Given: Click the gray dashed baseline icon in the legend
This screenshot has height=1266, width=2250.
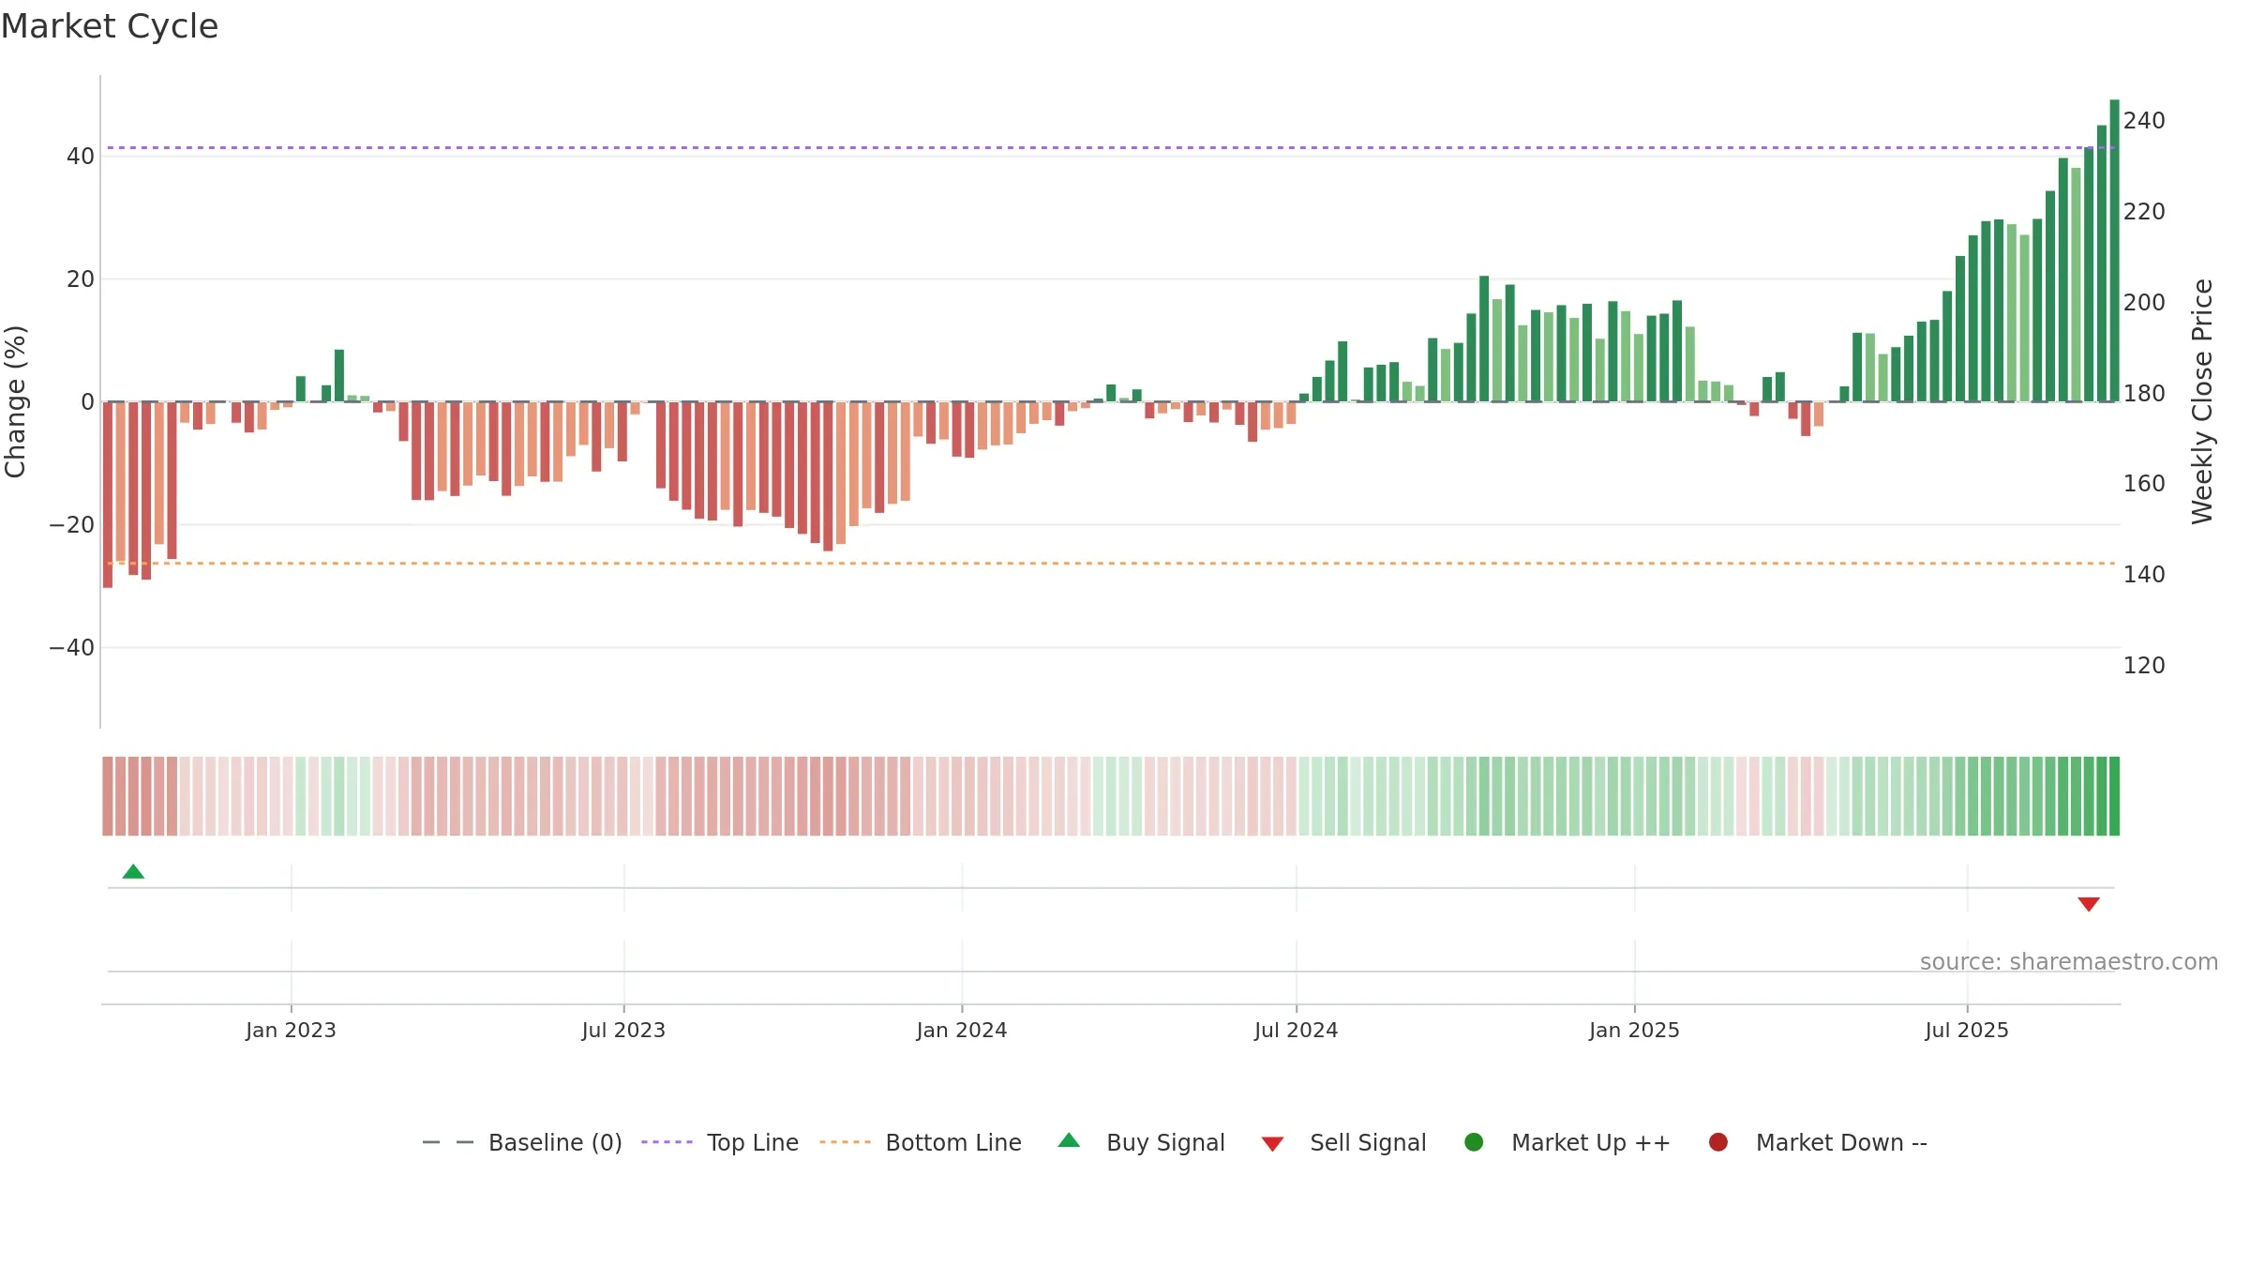Looking at the screenshot, I should [x=448, y=1142].
